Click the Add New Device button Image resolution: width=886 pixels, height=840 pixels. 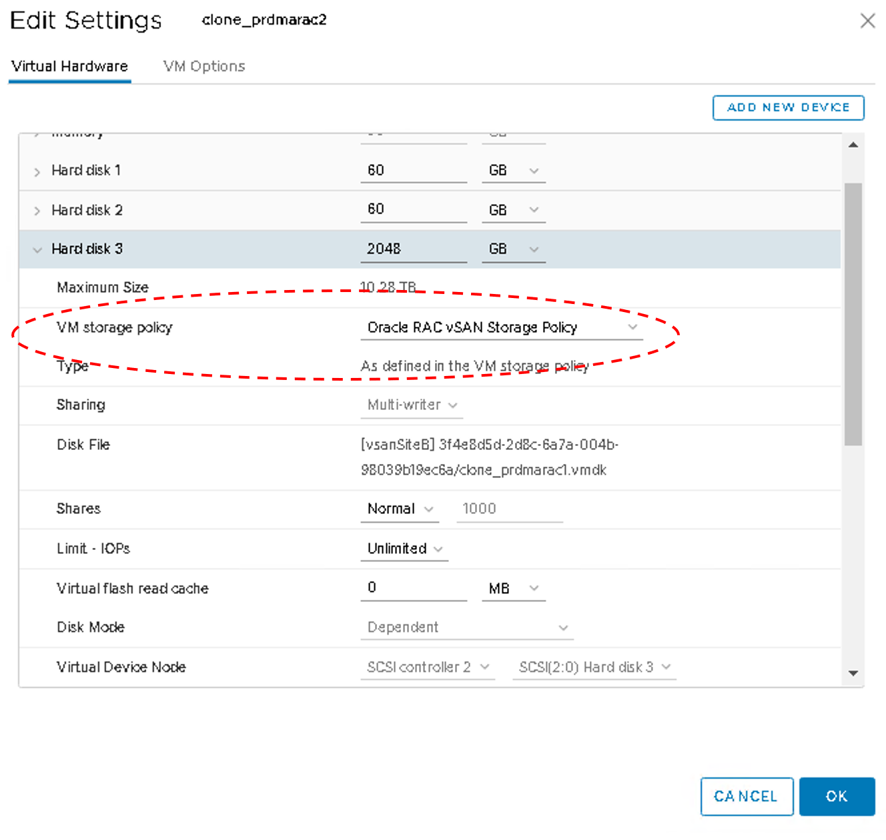point(788,108)
